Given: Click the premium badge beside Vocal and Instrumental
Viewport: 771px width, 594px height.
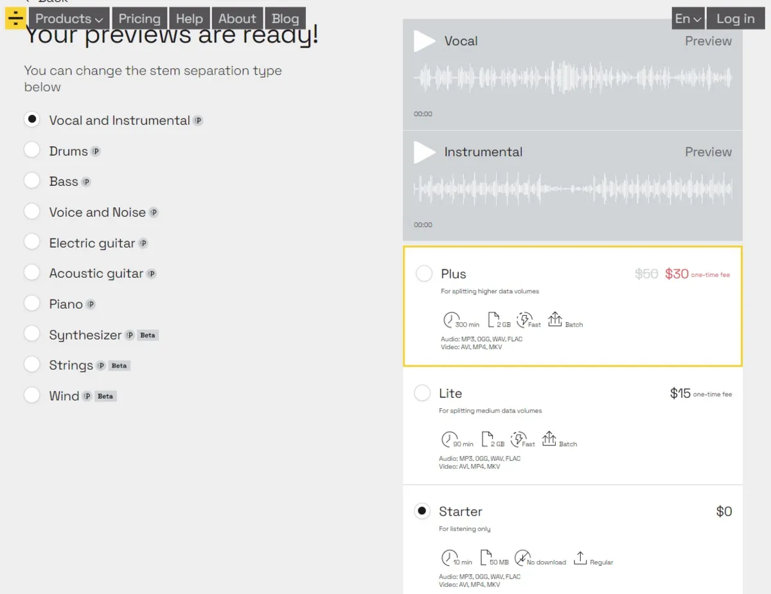Looking at the screenshot, I should (x=199, y=120).
